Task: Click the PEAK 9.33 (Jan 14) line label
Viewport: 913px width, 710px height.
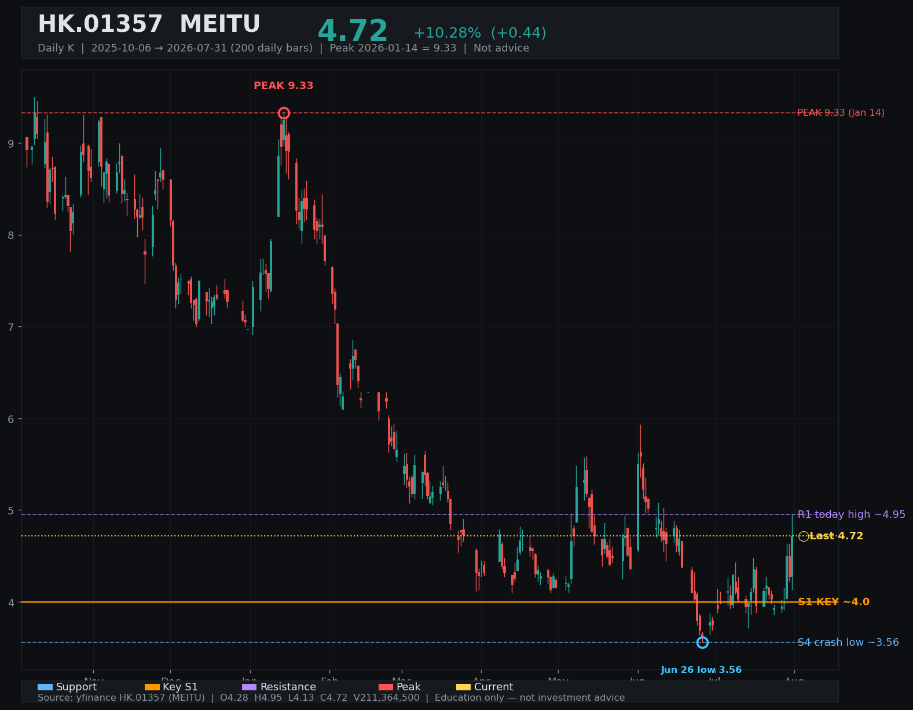Action: click(x=841, y=113)
